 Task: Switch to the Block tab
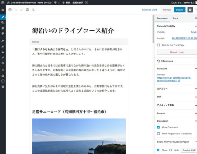point(175,18)
